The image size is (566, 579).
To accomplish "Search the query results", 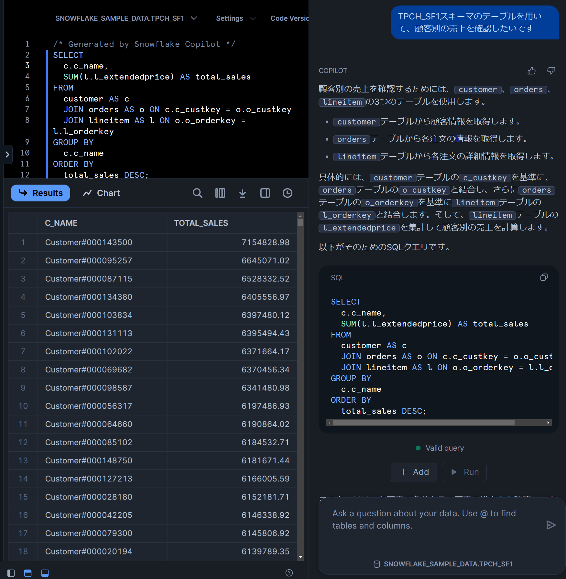I will (x=197, y=193).
